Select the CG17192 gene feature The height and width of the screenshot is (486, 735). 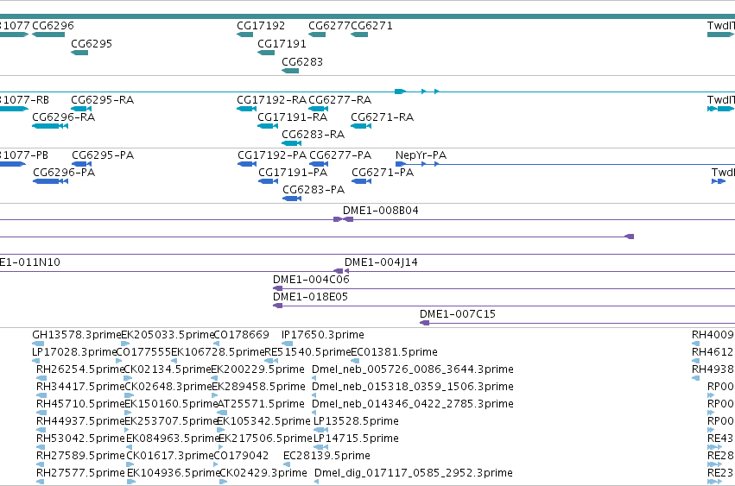point(244,35)
